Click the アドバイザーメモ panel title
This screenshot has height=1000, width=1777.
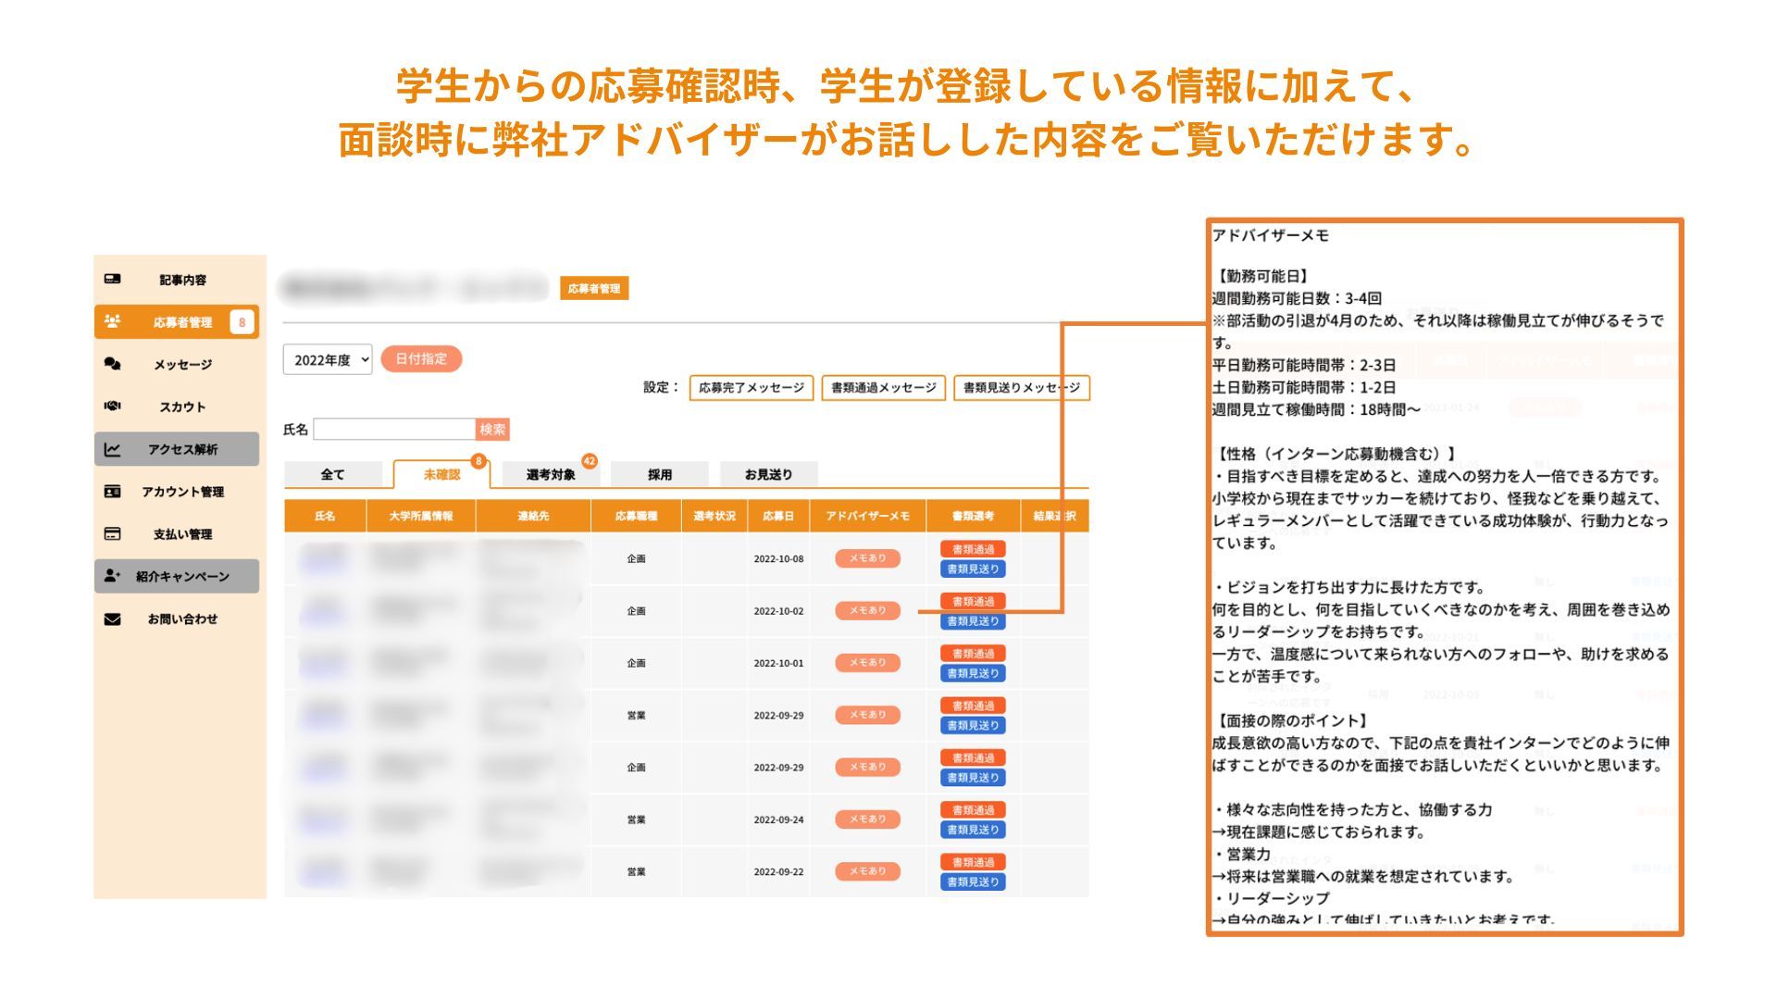pos(1270,235)
